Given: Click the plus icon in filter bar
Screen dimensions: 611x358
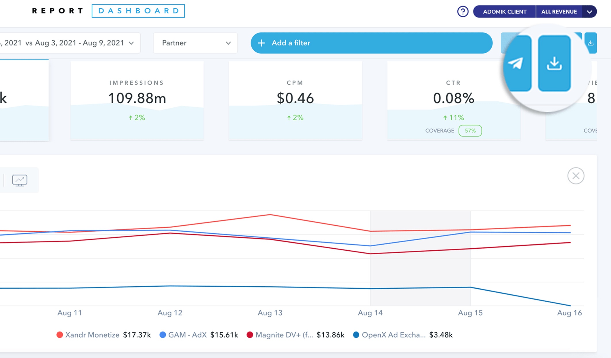Looking at the screenshot, I should pyautogui.click(x=261, y=43).
